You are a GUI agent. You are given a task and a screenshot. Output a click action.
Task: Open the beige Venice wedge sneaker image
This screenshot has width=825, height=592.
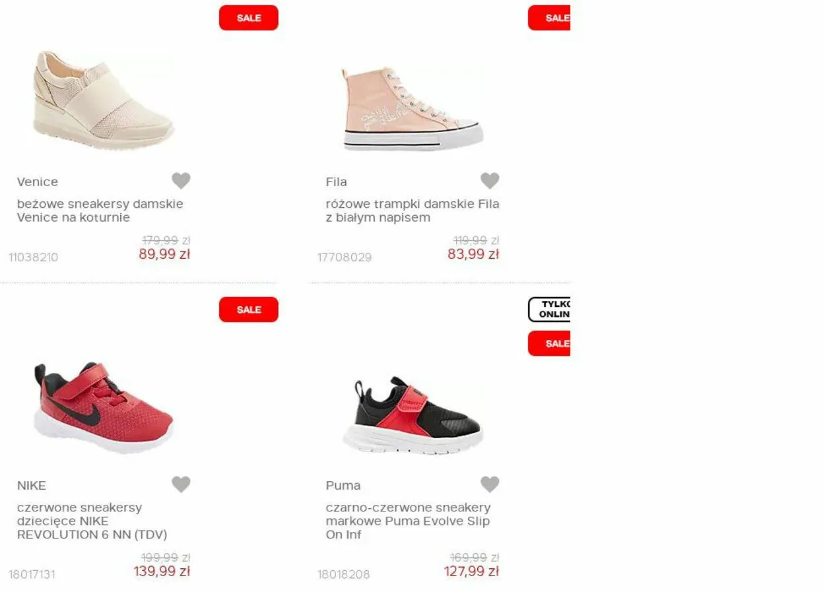coord(104,100)
